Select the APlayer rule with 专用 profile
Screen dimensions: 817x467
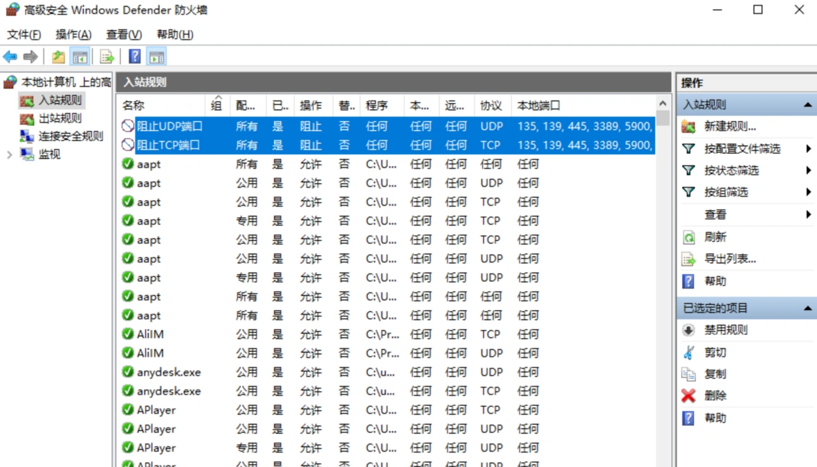tap(386, 448)
